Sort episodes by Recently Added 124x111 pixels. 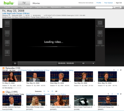coord(57,70)
